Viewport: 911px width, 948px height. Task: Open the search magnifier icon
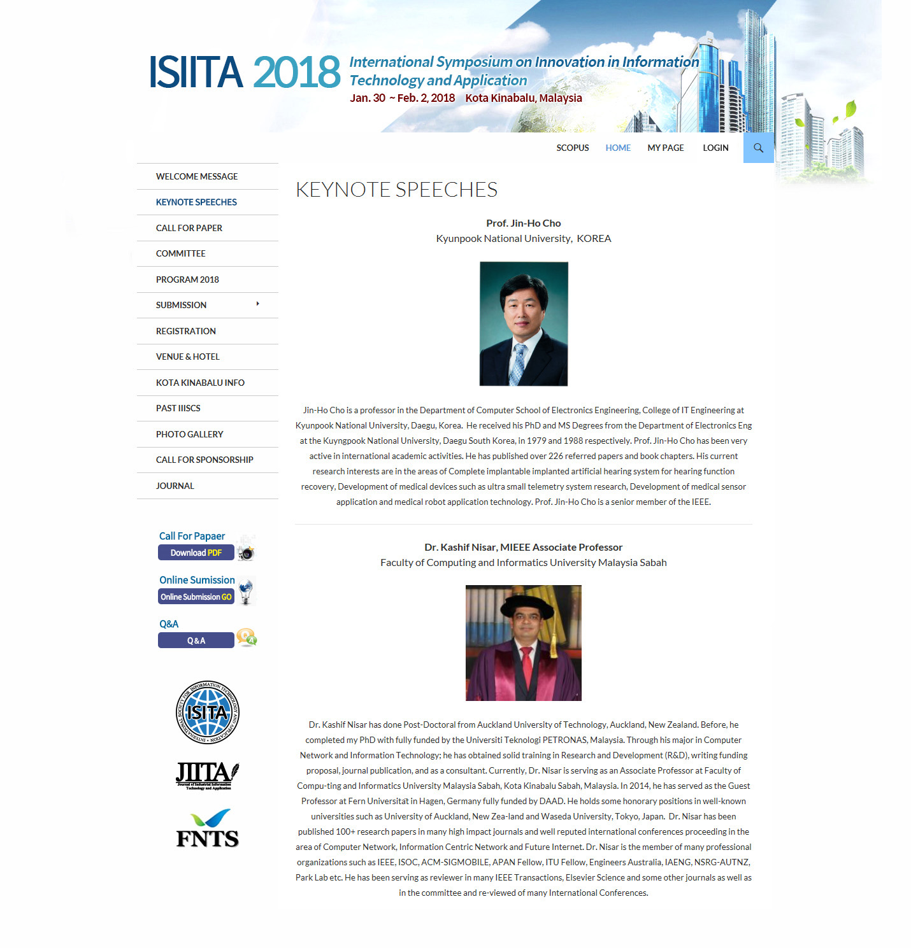758,148
